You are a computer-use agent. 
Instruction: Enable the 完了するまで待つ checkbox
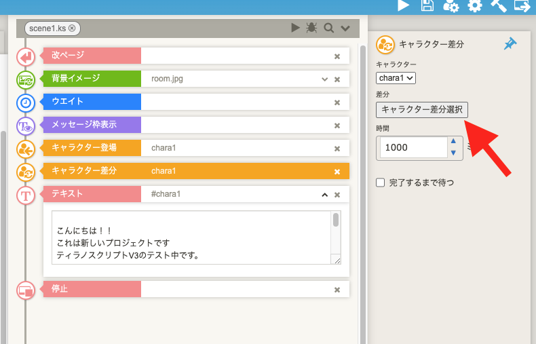[x=381, y=183]
